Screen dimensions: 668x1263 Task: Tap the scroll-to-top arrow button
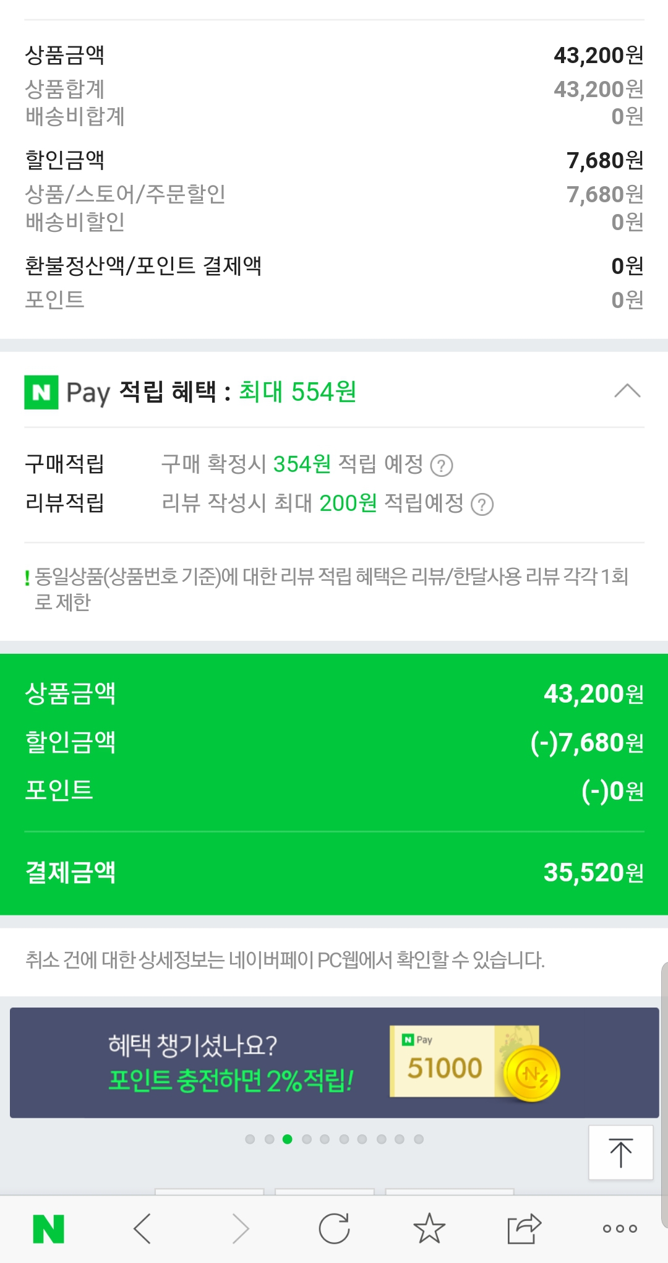620,1153
